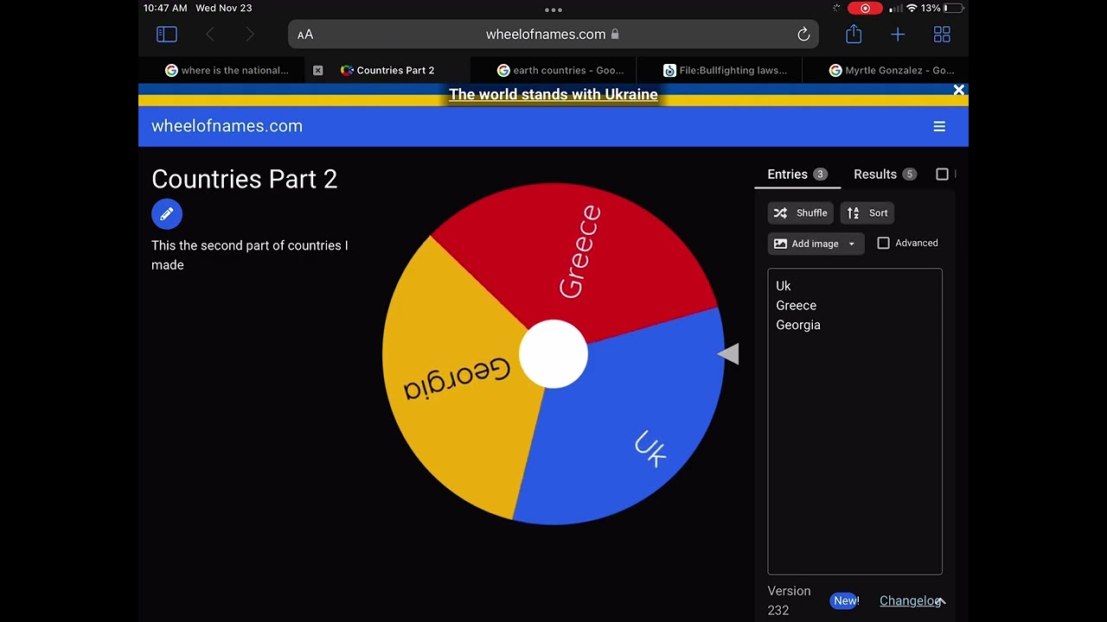
Task: Tap the three-dot multitasking menu at top
Action: tap(553, 10)
